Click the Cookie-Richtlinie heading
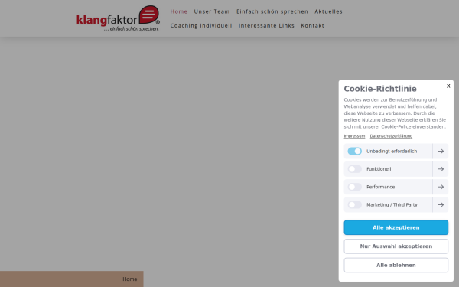The image size is (459, 287). [380, 89]
